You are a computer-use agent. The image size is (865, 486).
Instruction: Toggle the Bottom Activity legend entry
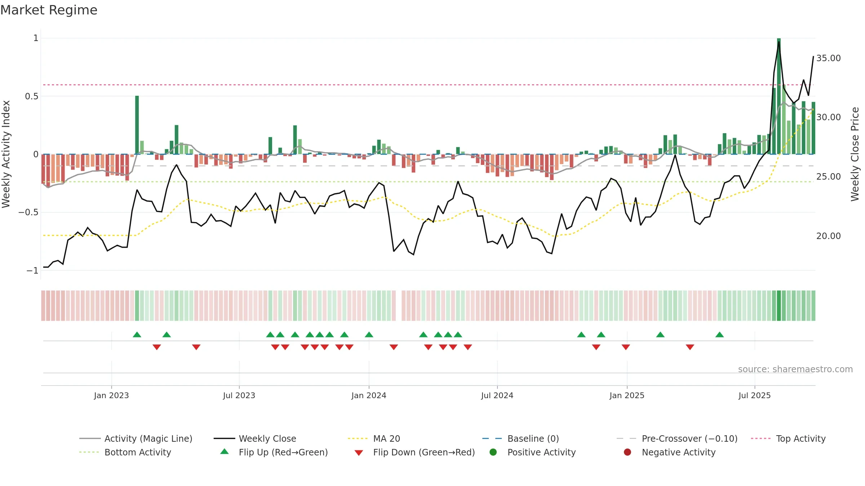[x=125, y=452]
